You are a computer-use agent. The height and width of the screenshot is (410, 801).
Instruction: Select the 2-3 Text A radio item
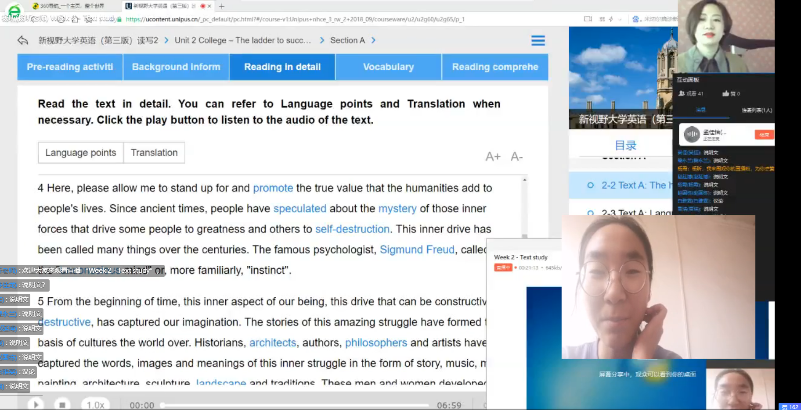591,213
